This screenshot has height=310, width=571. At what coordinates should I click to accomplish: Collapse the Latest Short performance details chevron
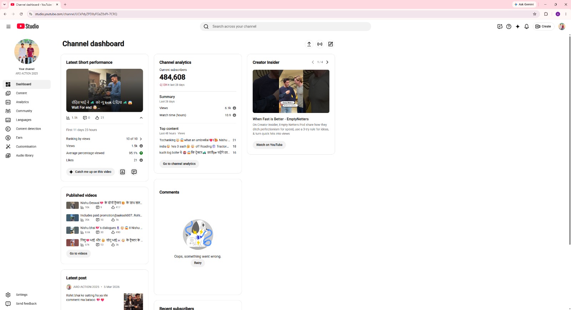coord(141,118)
